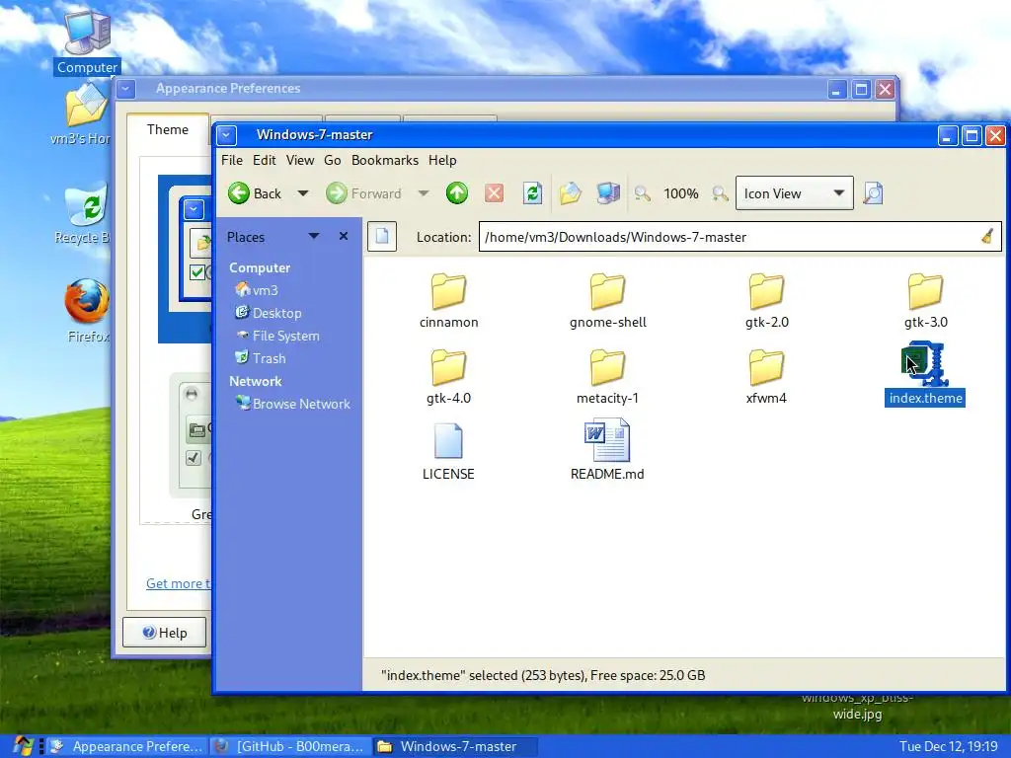This screenshot has width=1011, height=758.
Task: Select vm3 home in Places sidebar
Action: (258, 290)
